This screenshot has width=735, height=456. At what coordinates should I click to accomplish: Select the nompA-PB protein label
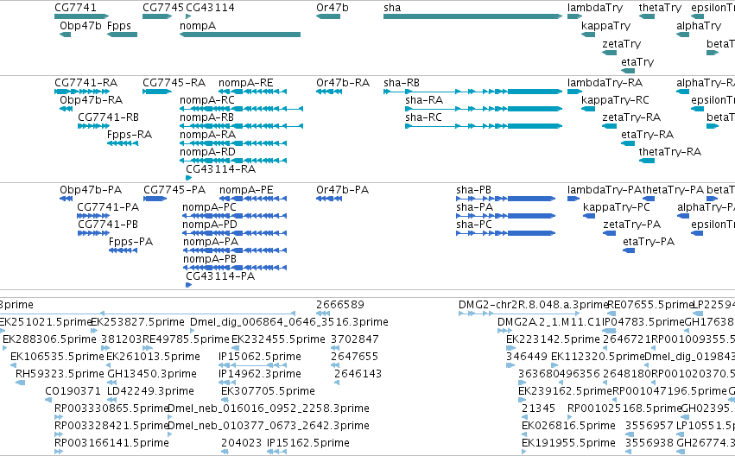coord(210,259)
